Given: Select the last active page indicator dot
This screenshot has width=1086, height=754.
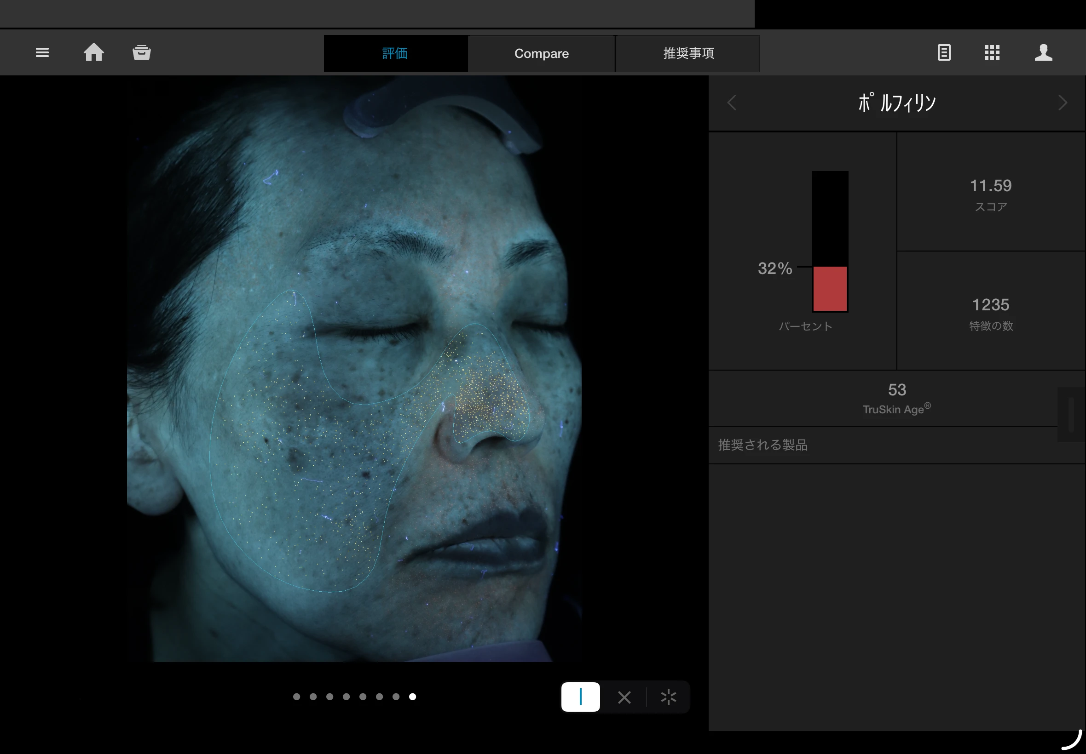Looking at the screenshot, I should tap(412, 697).
